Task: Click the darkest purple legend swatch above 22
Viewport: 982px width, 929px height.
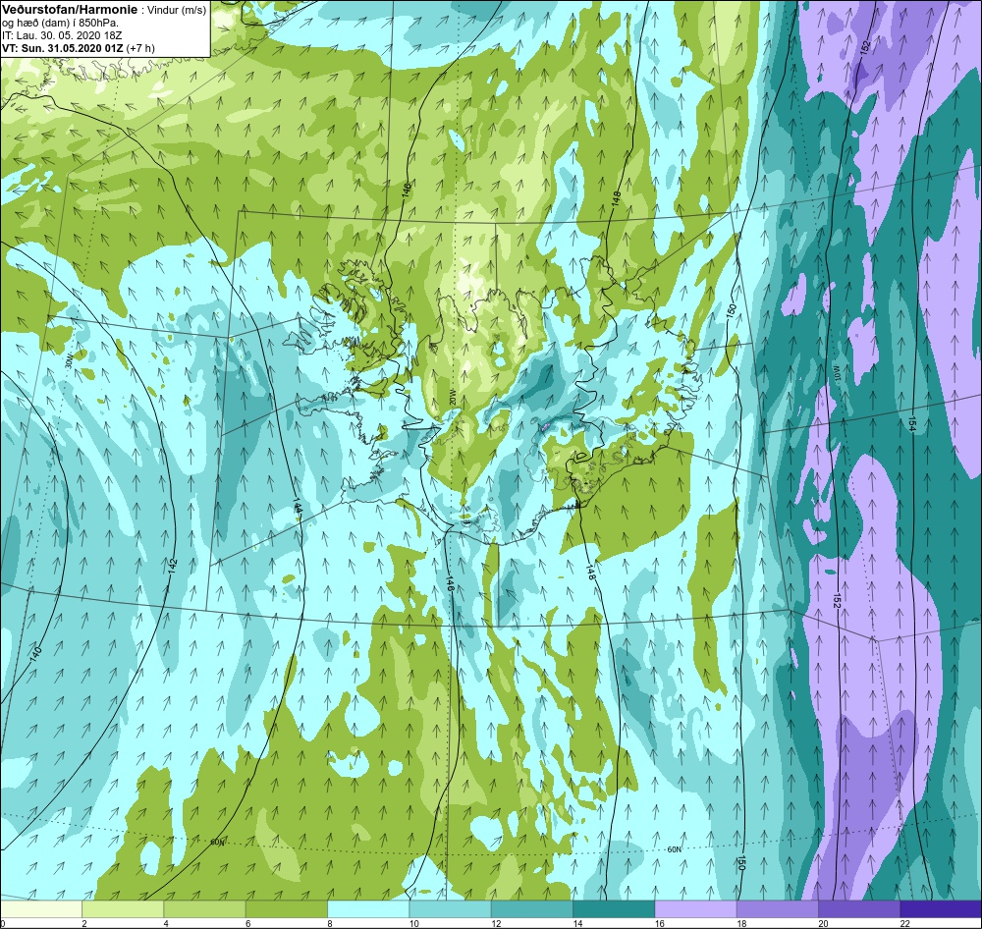Action: coord(941,908)
